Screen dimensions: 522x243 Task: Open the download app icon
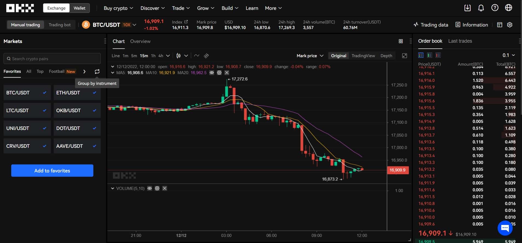click(468, 8)
